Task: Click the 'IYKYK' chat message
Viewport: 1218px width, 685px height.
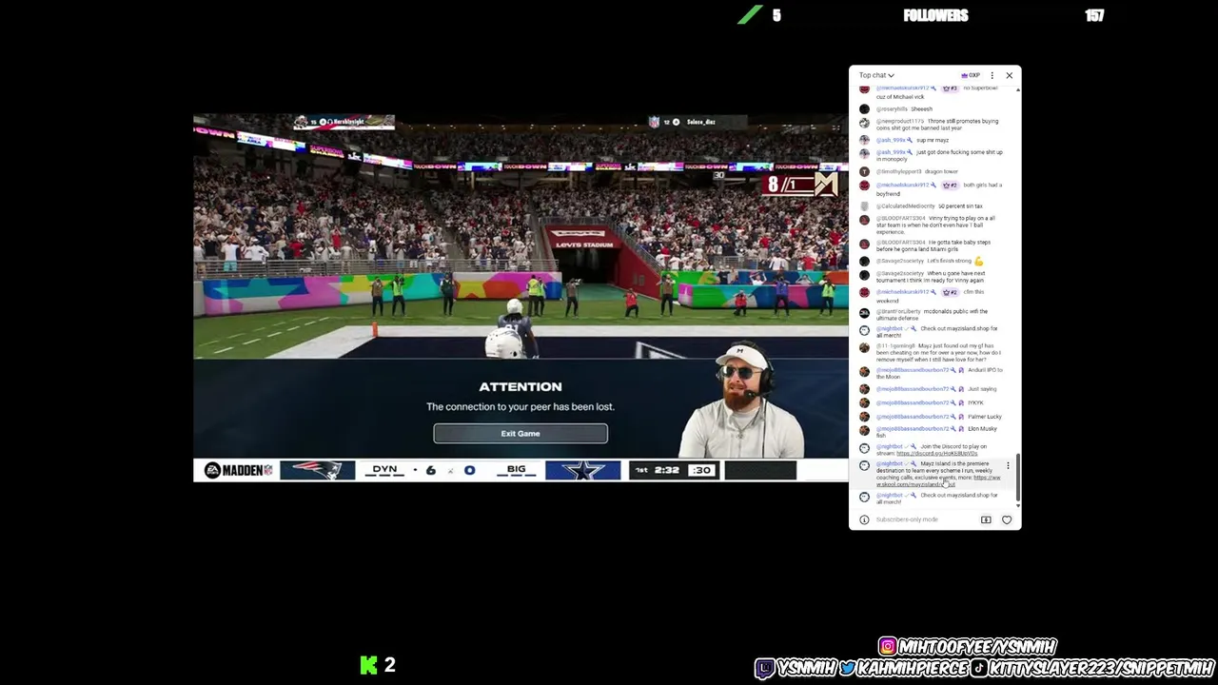Action: (x=975, y=402)
